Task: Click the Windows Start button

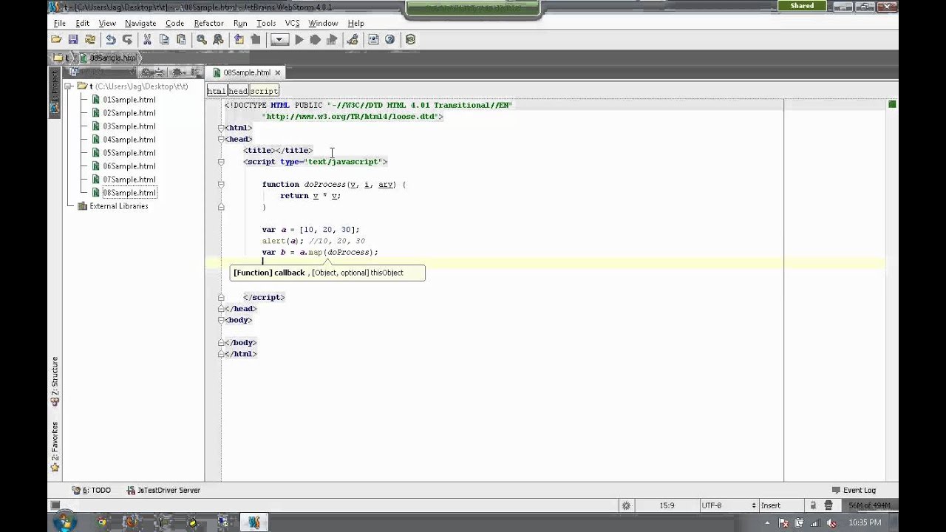Action: point(64,522)
